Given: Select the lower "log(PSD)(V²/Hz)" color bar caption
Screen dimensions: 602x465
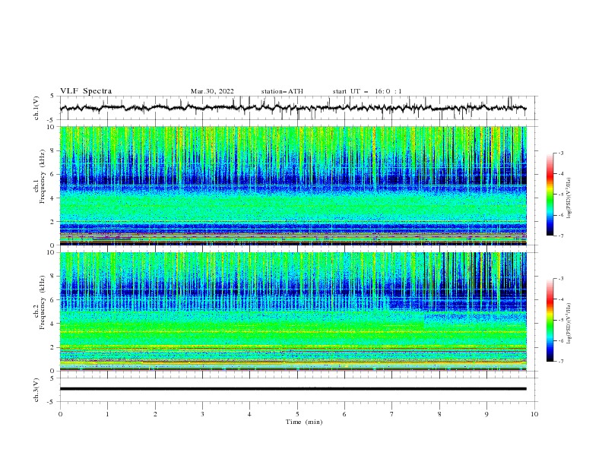Looking at the screenshot, I should 569,323.
